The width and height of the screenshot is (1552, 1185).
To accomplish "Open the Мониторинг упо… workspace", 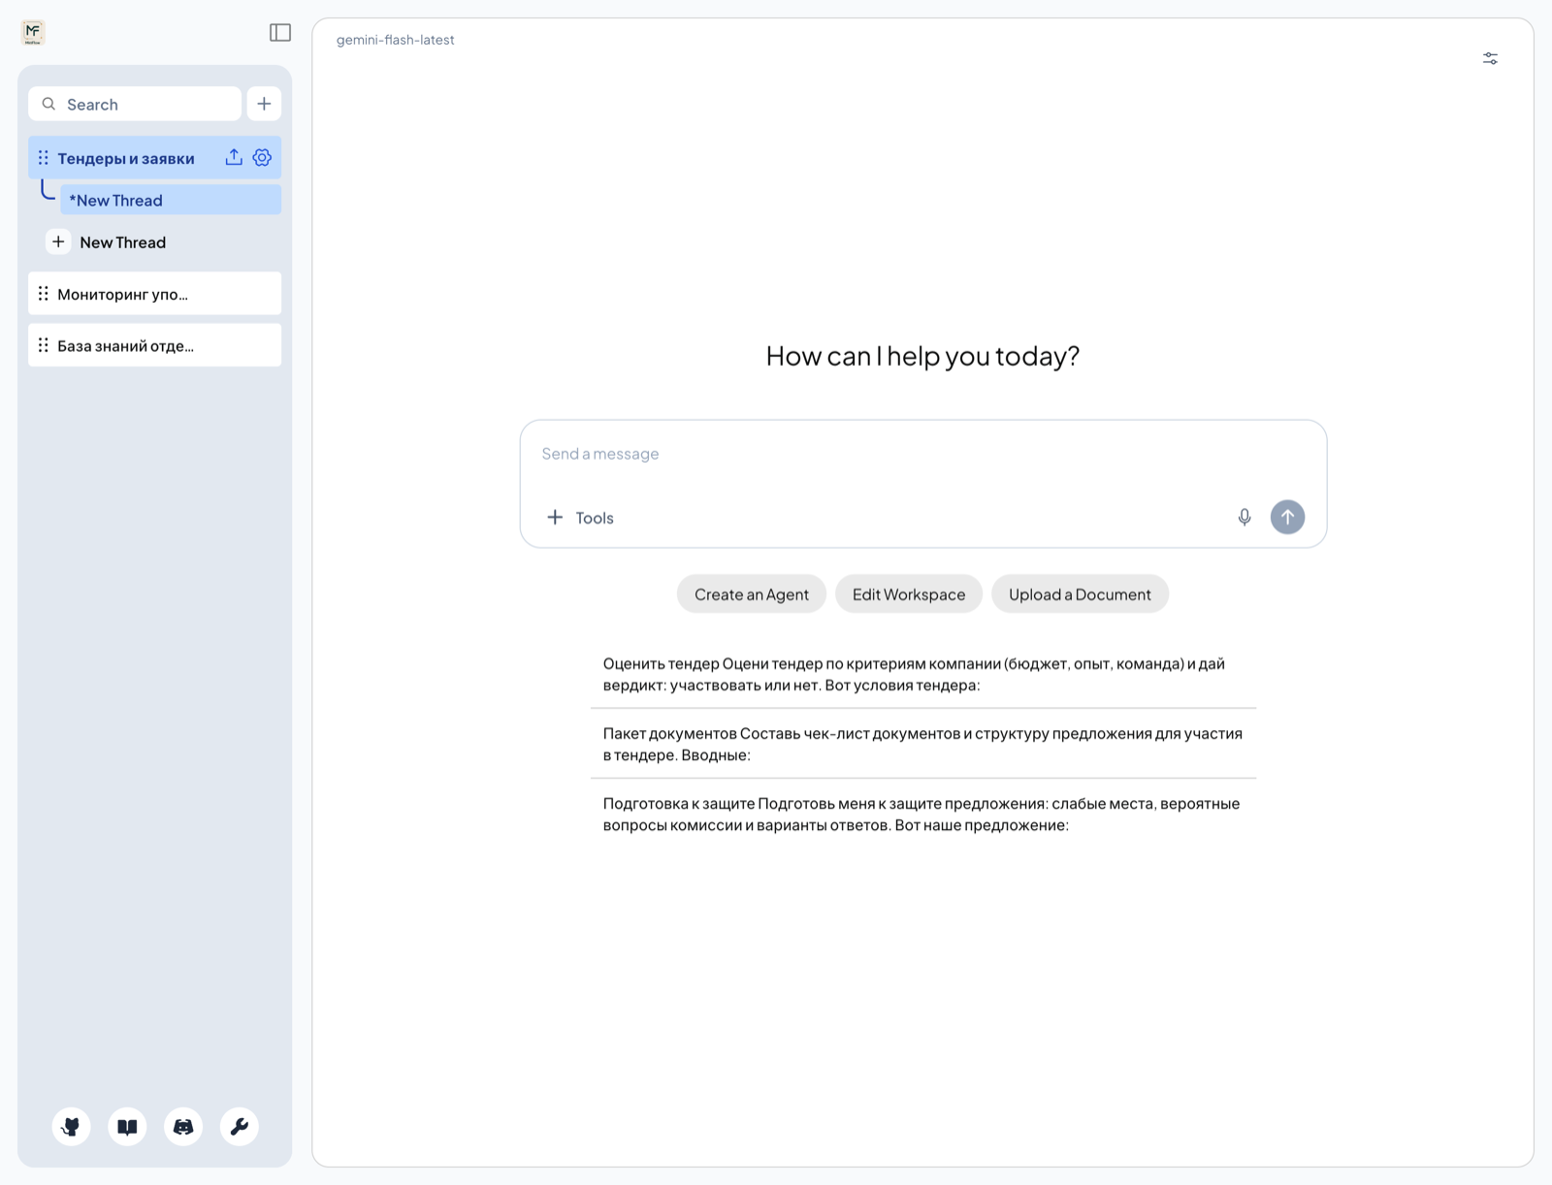I will click(x=155, y=294).
